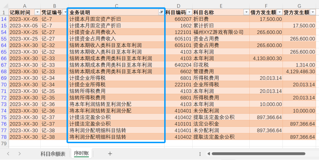Click cell 累计折旧
This screenshot has height=160, width=319.
(x=221, y=26)
